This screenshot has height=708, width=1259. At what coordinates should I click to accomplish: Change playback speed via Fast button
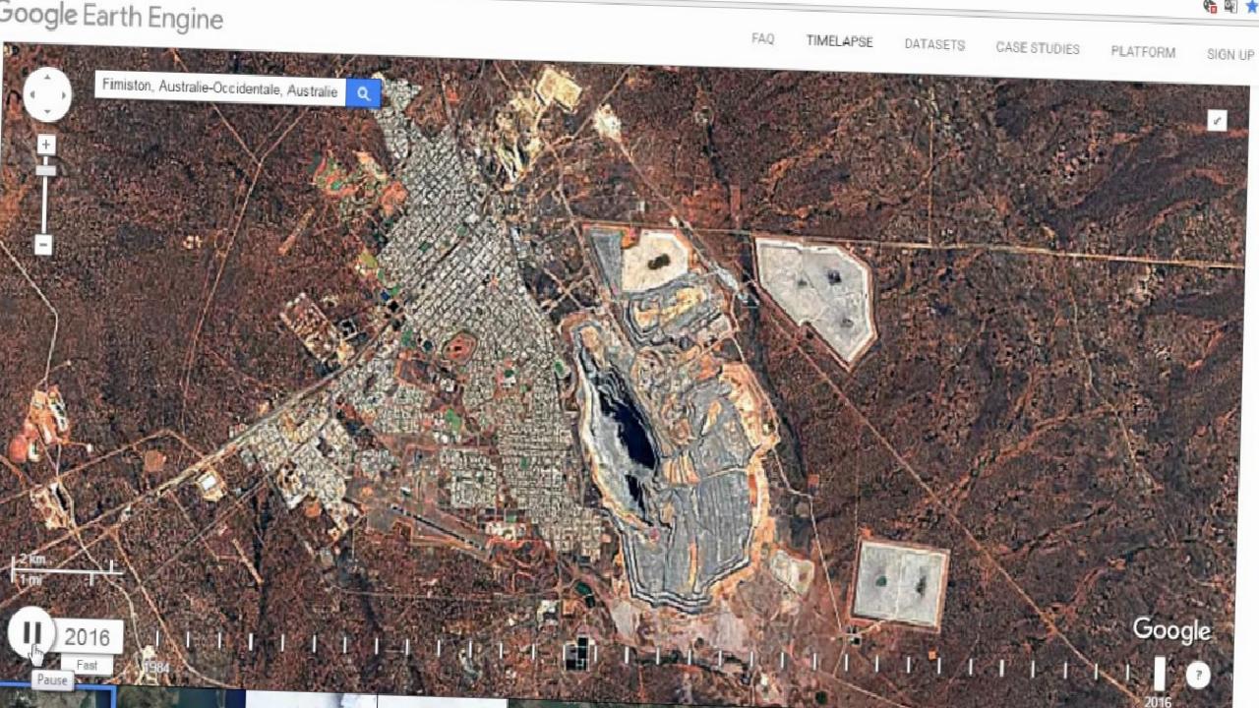point(87,666)
